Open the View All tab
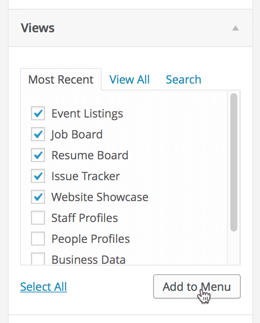Screen dimensions: 260x323 click(130, 80)
